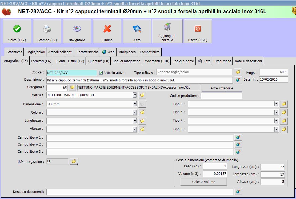
Task: Click the strawberry logo icon in header
Action: tap(6, 12)
